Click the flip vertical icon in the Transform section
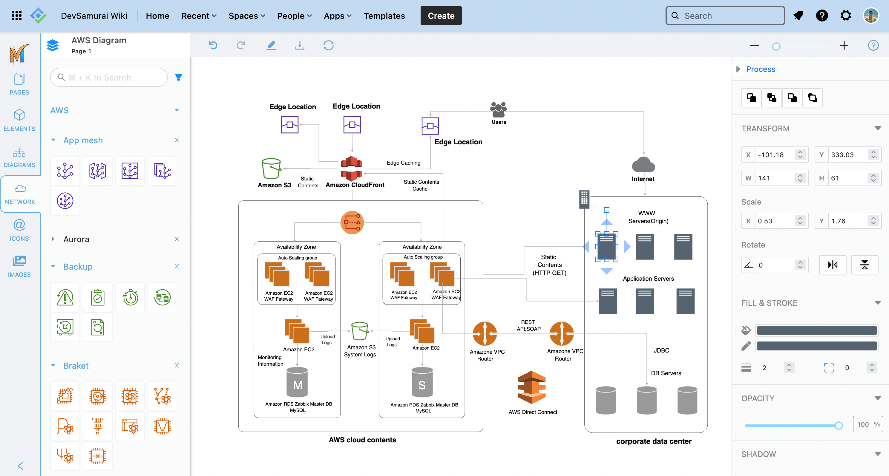Image resolution: width=889 pixels, height=476 pixels. pos(865,265)
